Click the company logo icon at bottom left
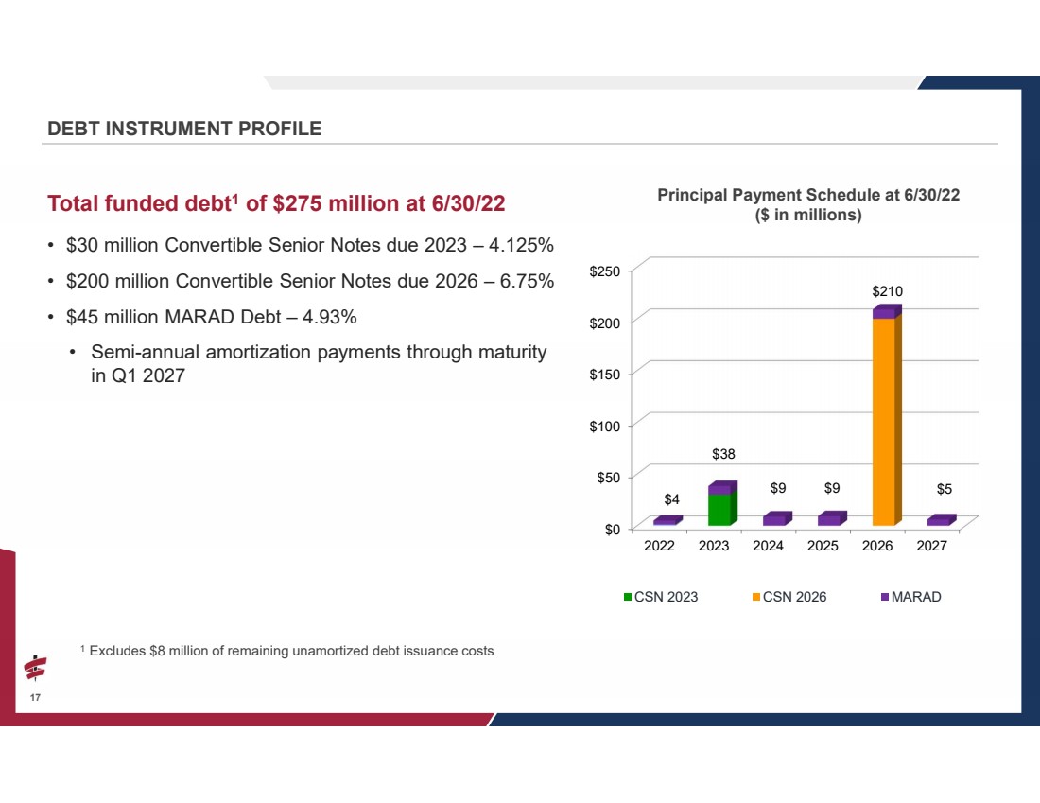 (x=35, y=669)
